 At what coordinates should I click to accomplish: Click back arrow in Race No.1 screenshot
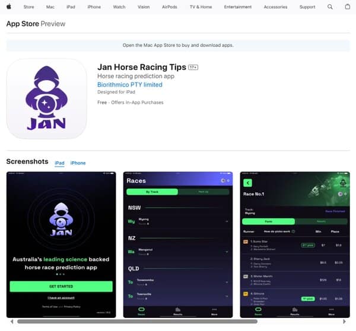(x=247, y=183)
